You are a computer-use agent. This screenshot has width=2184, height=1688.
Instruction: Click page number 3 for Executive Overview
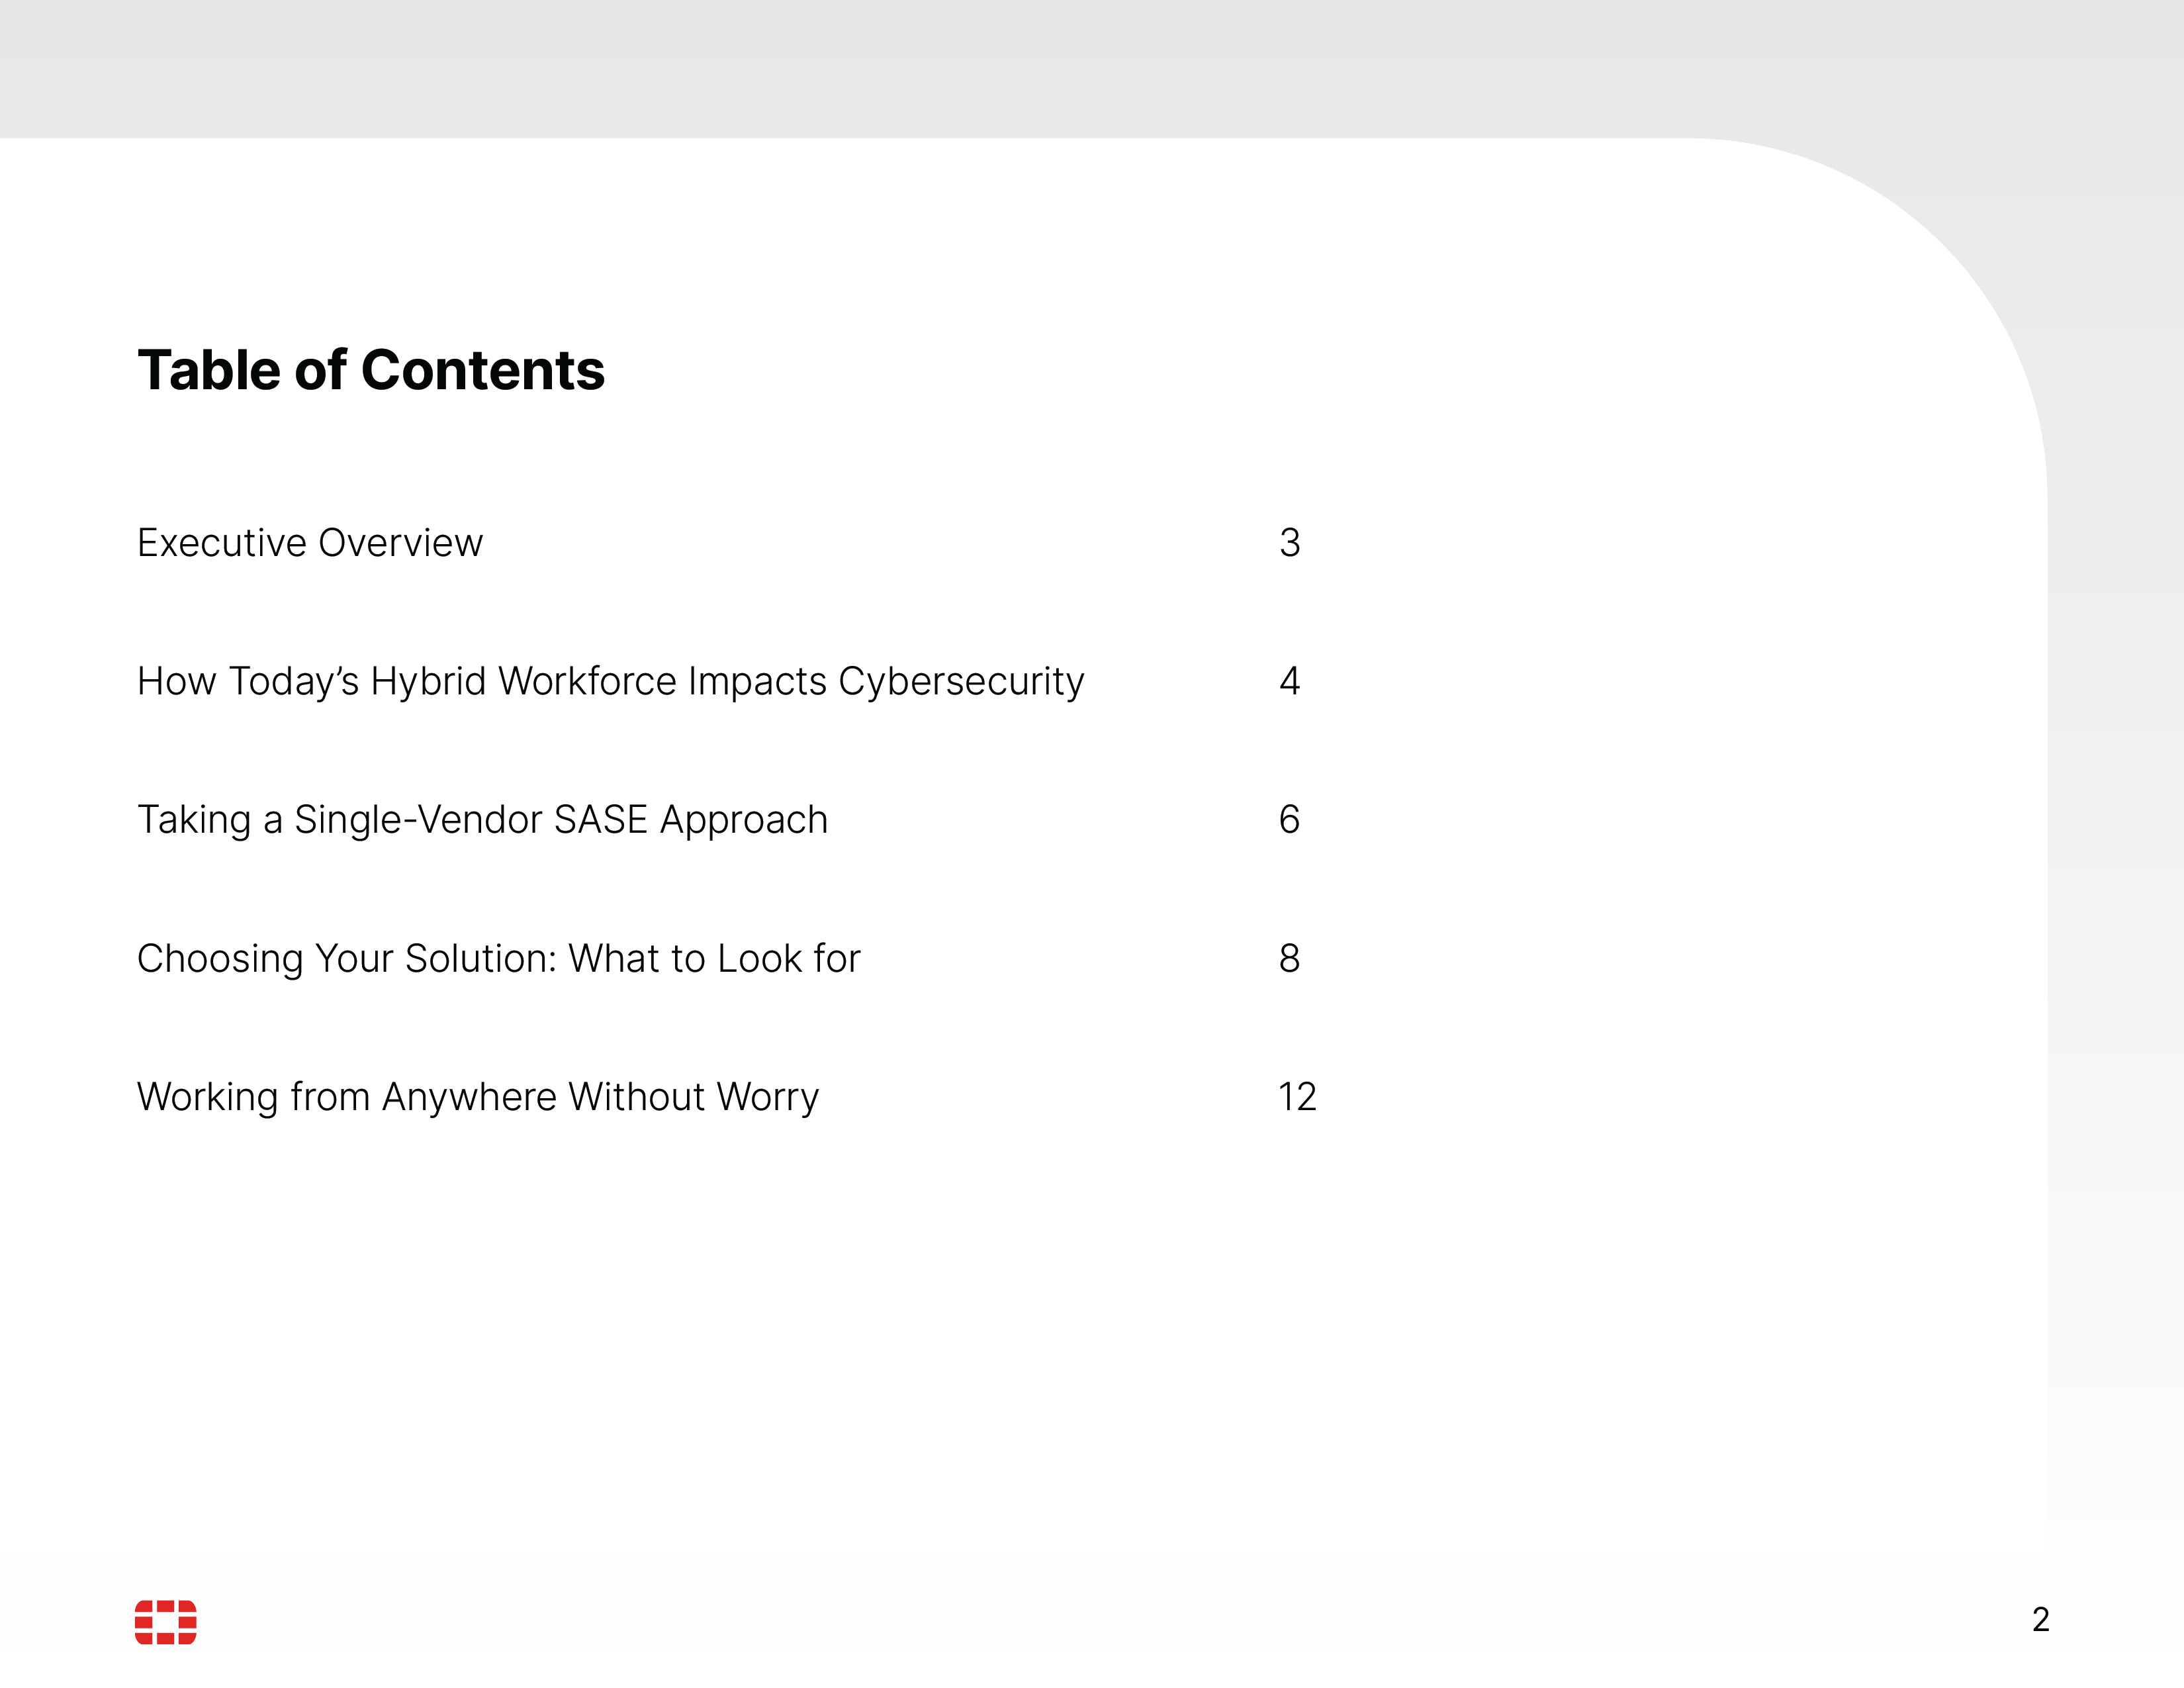[1289, 543]
